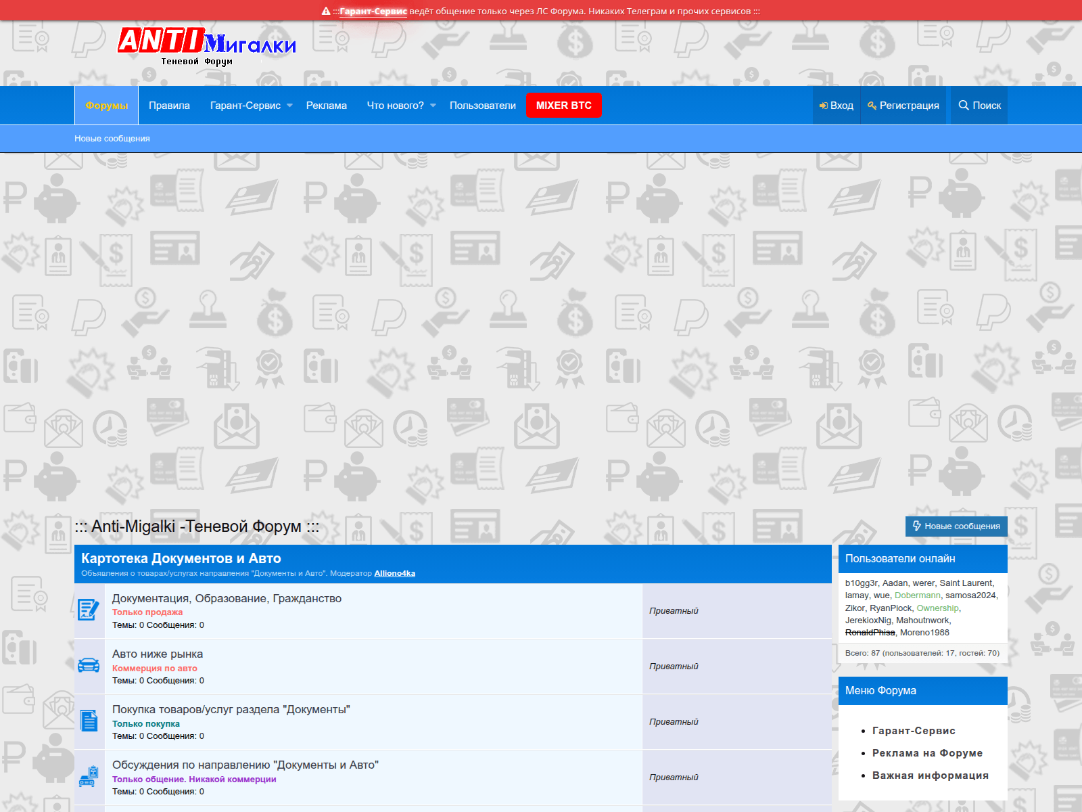Screen dimensions: 1082x812
Task: Open online user Dobermann's profile
Action: click(x=917, y=595)
